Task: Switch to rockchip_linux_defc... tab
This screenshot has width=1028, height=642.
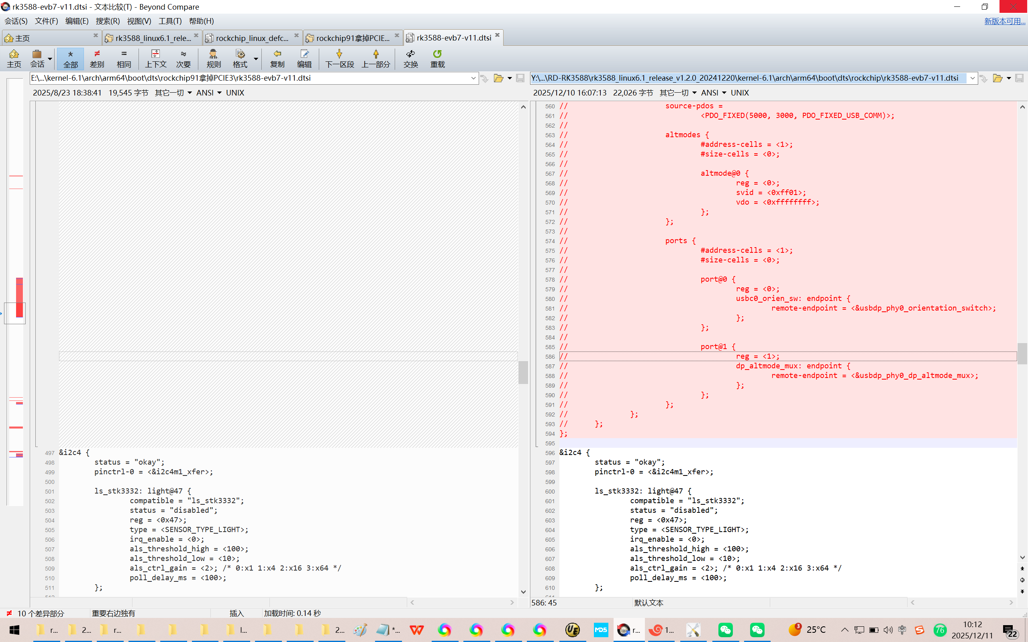Action: [251, 38]
